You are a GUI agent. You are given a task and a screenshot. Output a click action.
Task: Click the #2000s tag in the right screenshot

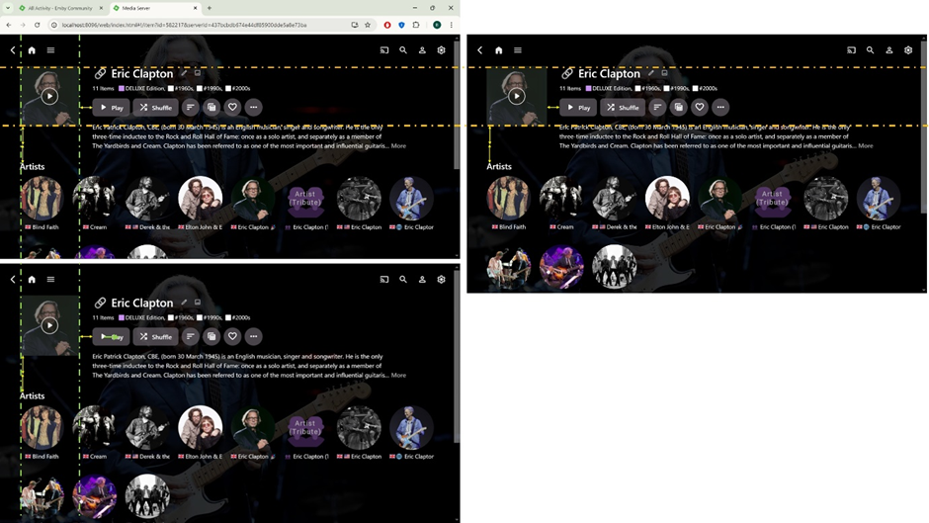[705, 88]
